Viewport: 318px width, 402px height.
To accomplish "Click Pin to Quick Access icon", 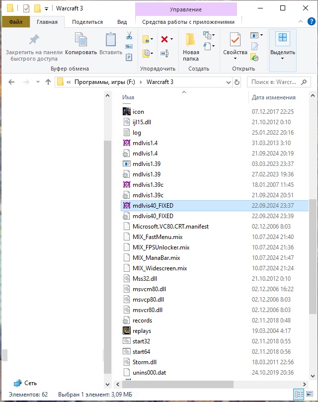I will coord(34,40).
